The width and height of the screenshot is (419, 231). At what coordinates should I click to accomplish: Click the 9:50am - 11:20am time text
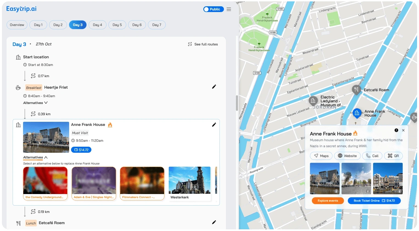(90, 141)
